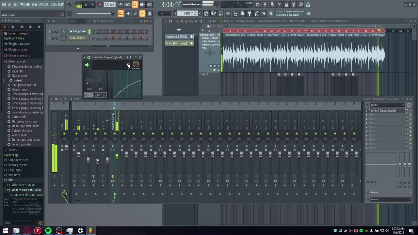Screen dimensions: 418x235
Task: Open the EDIT menu
Action: [x=10, y=4]
